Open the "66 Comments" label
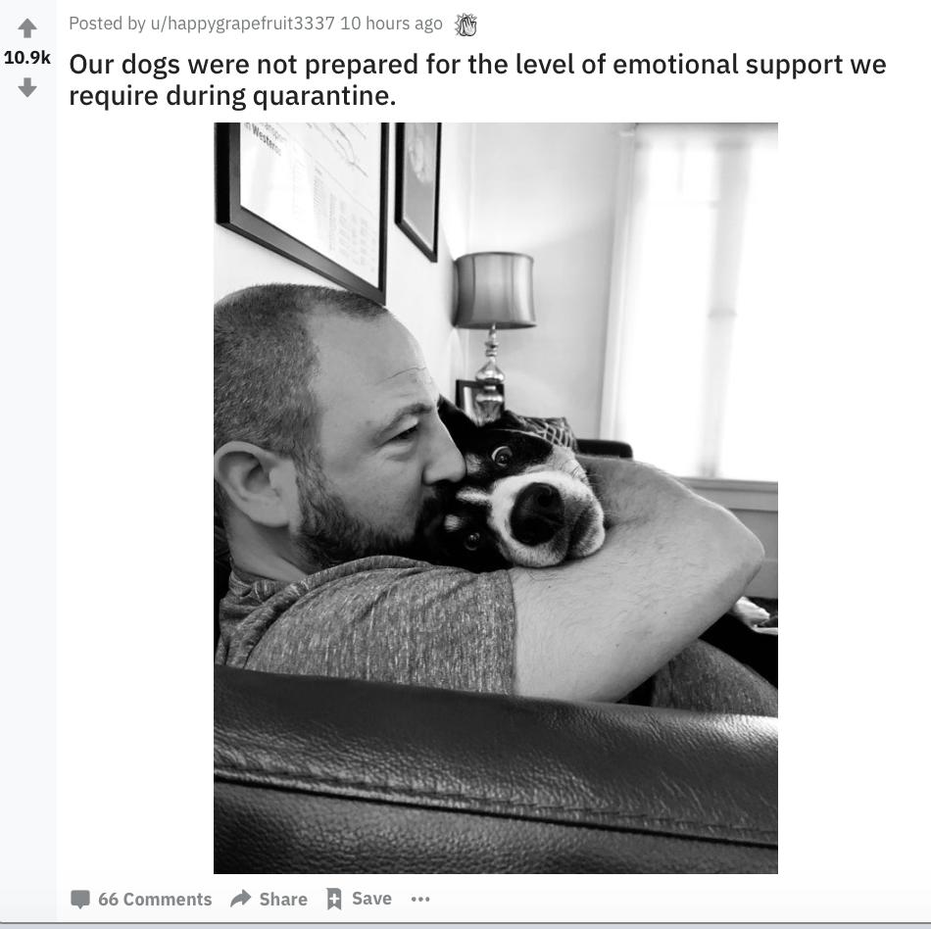Viewport: 931px width, 929px height. point(155,899)
